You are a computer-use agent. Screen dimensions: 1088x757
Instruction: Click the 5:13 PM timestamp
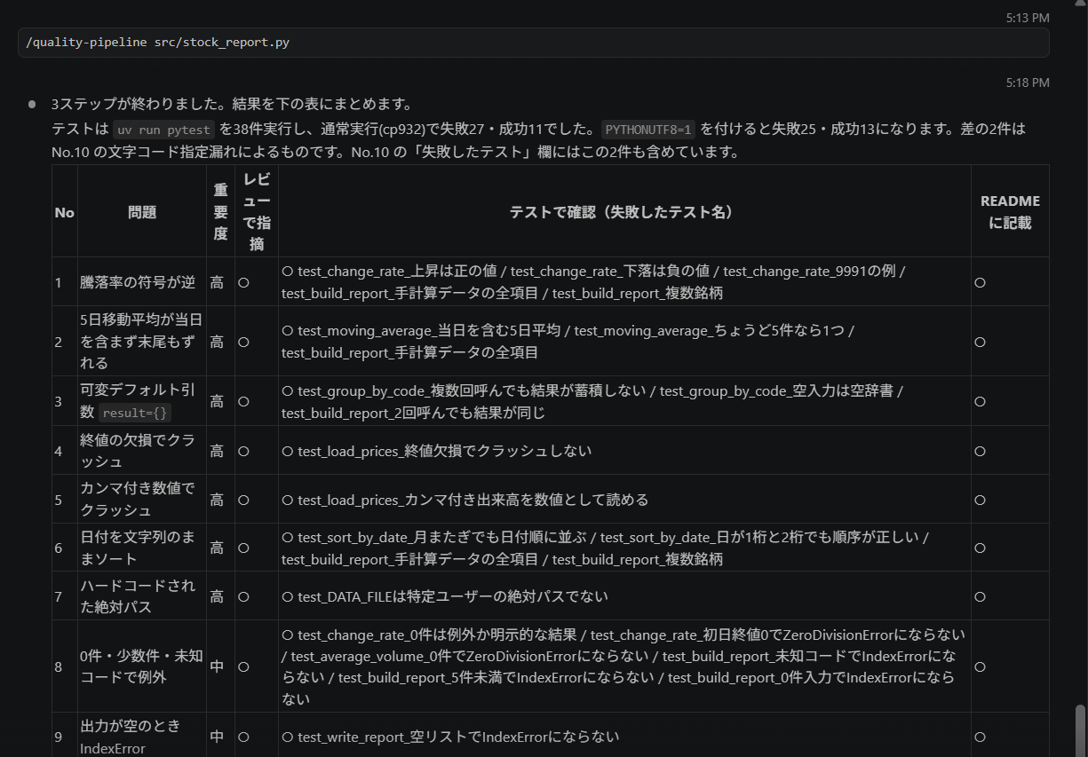click(x=1028, y=18)
